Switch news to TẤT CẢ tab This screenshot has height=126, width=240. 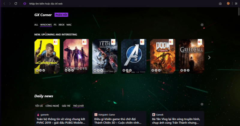(x=39, y=106)
